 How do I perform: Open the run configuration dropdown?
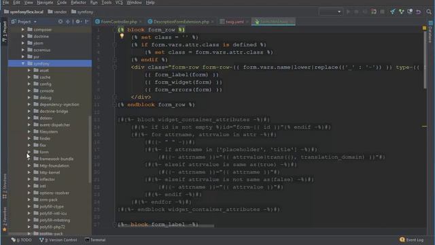(x=330, y=12)
